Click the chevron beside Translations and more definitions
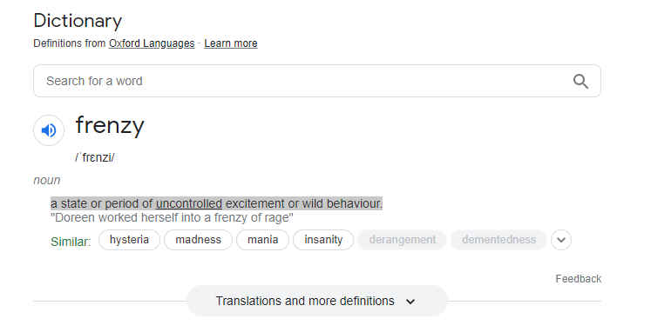 [410, 302]
